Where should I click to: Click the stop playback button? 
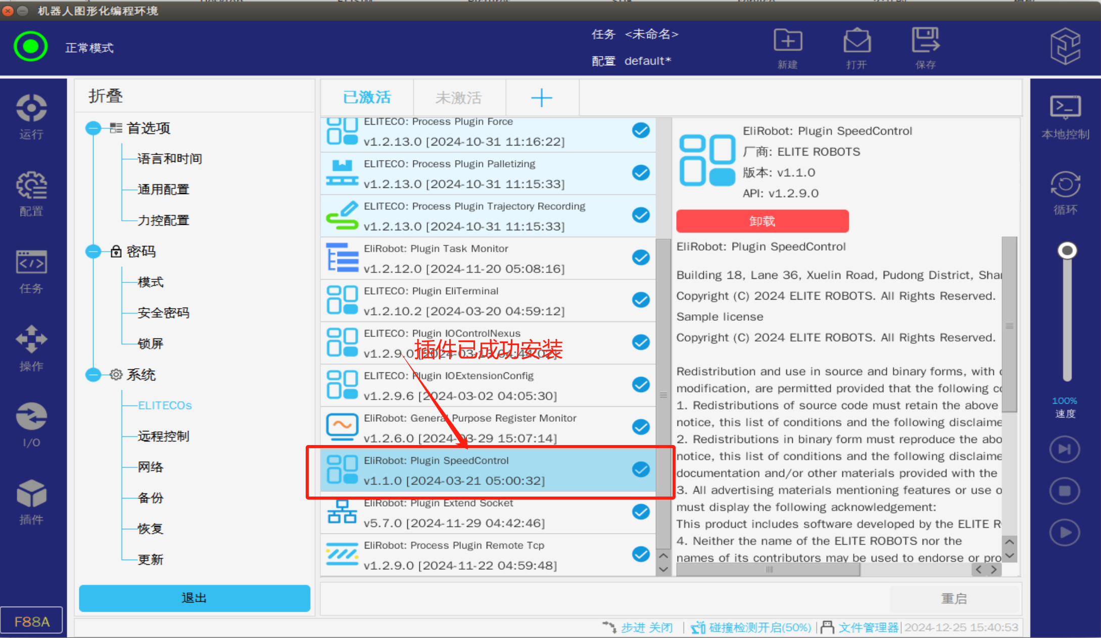tap(1065, 491)
